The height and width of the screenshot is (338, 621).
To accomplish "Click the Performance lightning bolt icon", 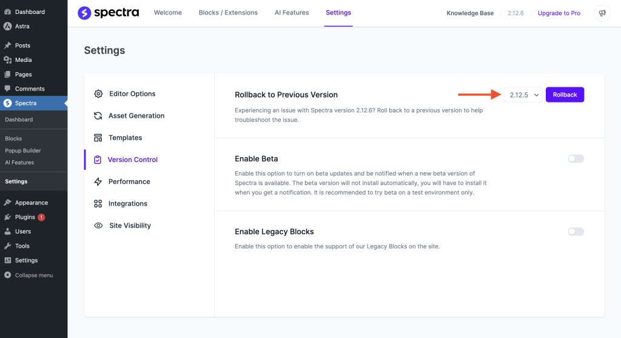I will tap(98, 181).
